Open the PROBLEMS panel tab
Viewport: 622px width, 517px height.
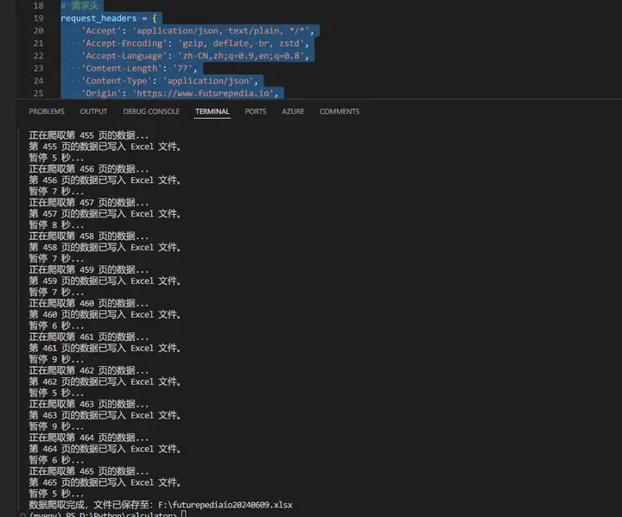[x=47, y=111]
